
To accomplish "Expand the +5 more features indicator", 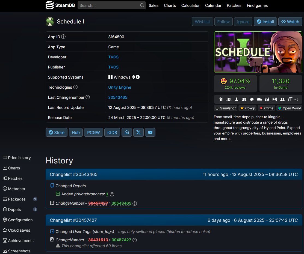I will 296,100.
